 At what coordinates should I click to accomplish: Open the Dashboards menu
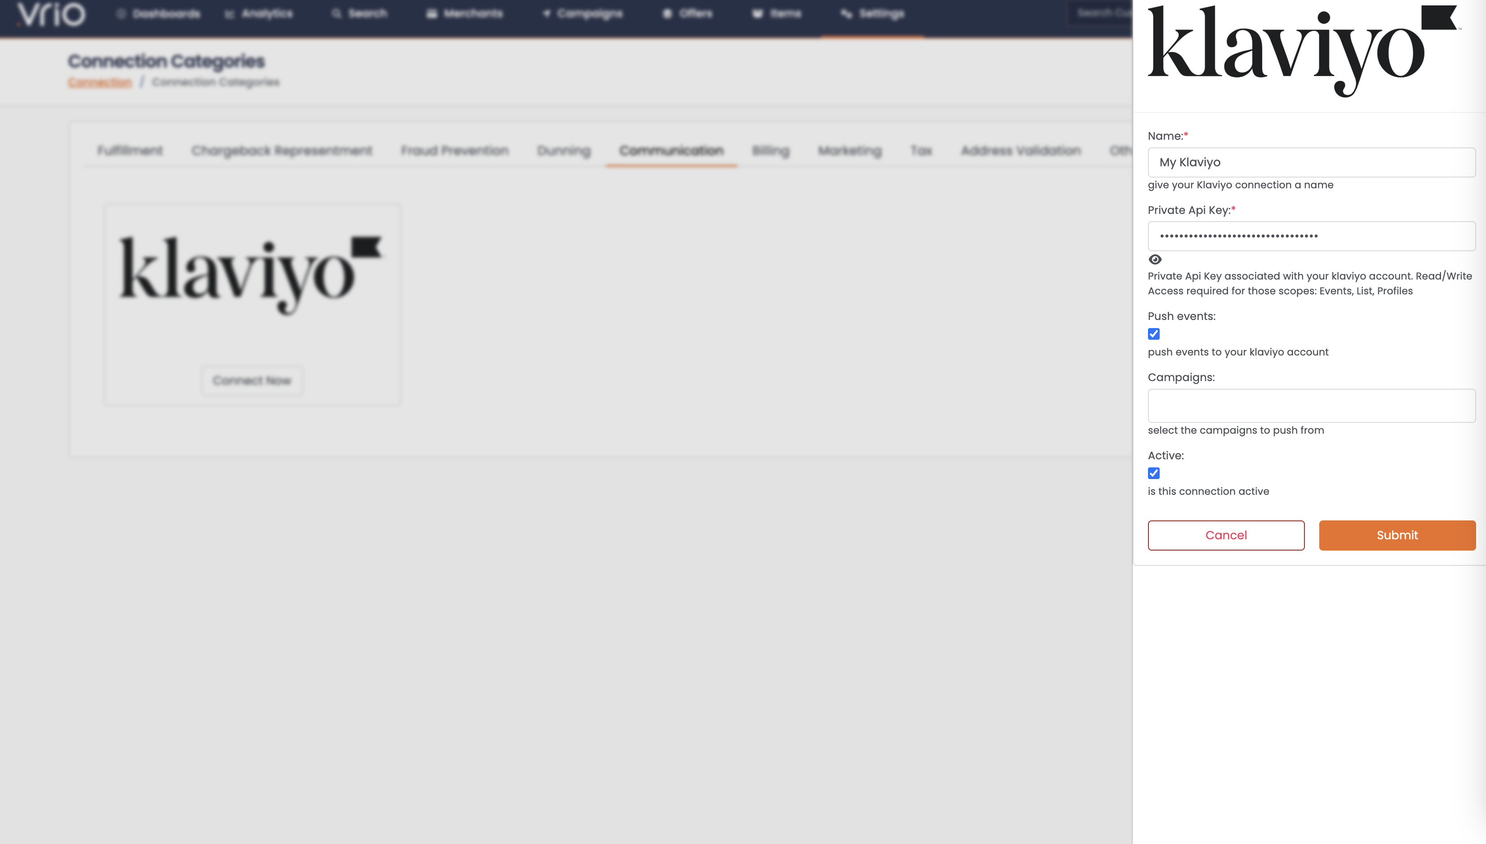(159, 14)
